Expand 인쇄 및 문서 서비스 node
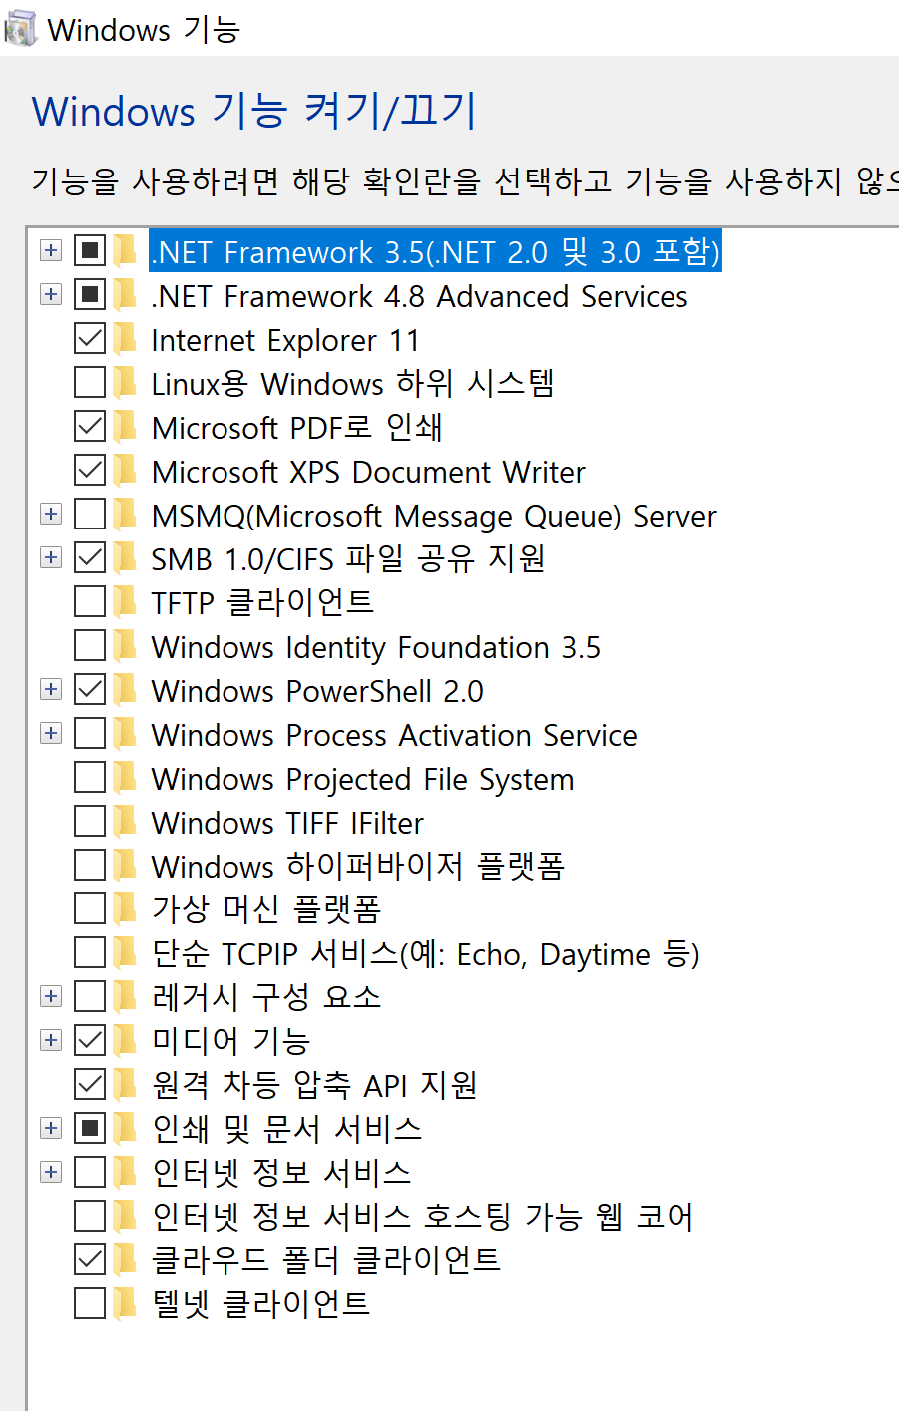This screenshot has width=899, height=1411. (x=51, y=1128)
